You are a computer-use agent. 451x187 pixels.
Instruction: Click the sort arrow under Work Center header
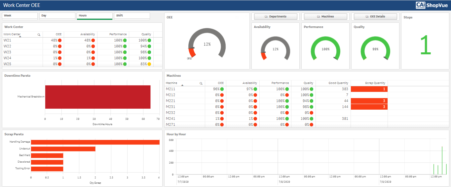20,37
